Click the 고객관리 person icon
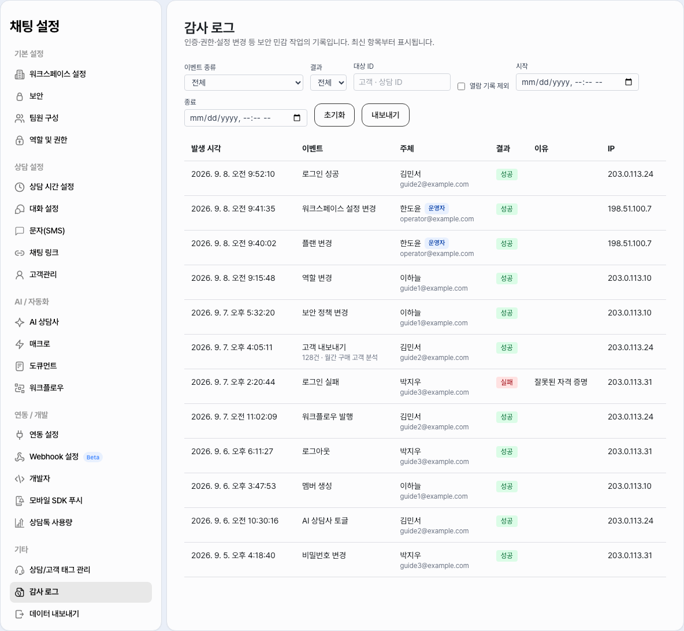The height and width of the screenshot is (631, 684). (x=20, y=275)
